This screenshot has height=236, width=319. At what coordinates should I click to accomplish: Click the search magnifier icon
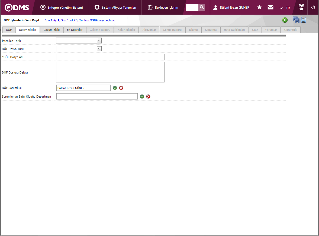[x=202, y=7]
